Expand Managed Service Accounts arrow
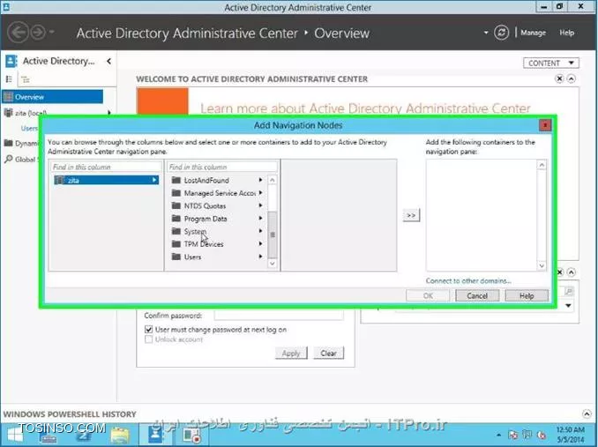This screenshot has width=598, height=447. 260,193
